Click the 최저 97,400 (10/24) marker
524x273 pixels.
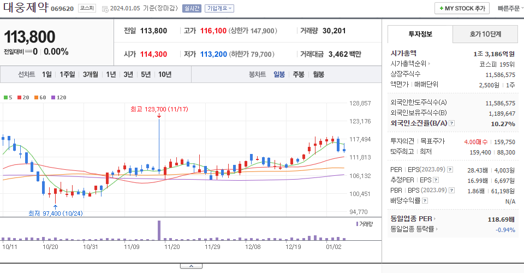[x=56, y=213]
